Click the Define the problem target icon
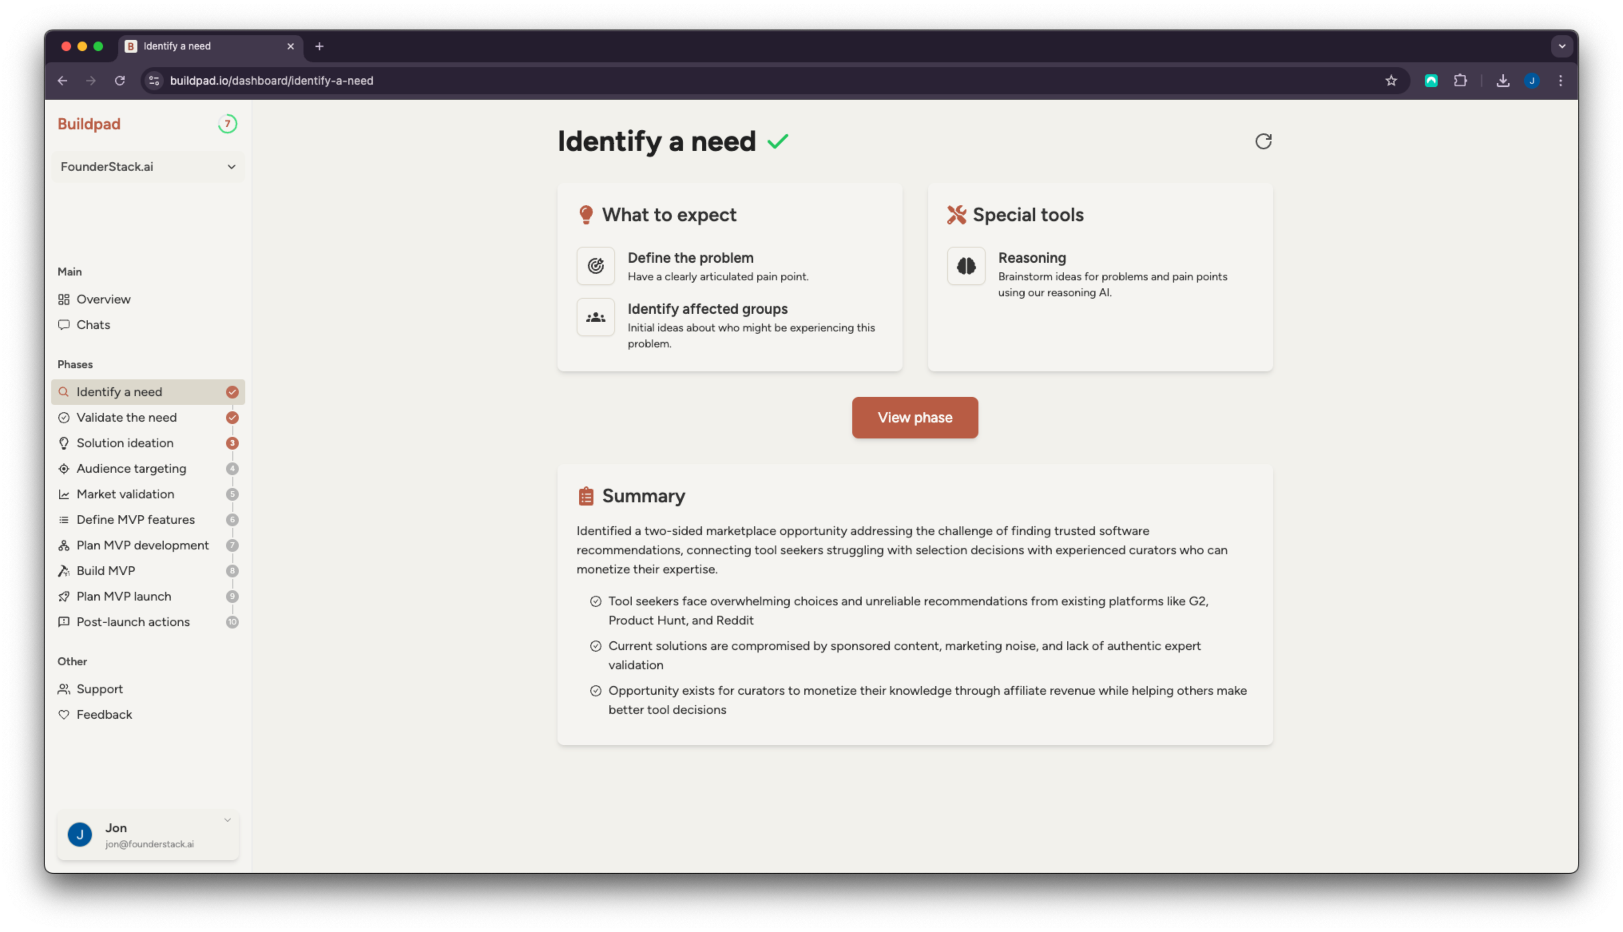The image size is (1623, 932). click(x=595, y=266)
